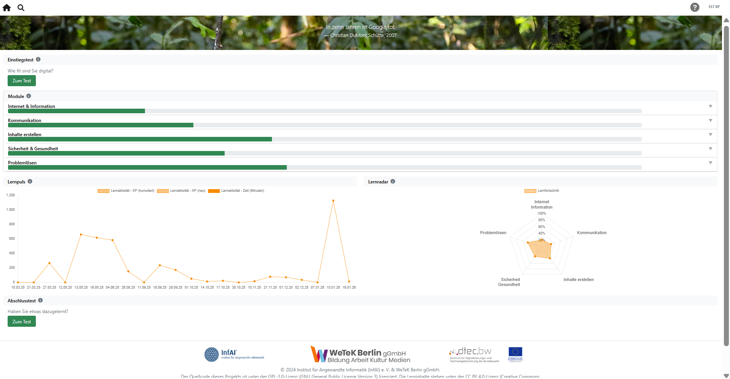Expand the Kommunikation module
This screenshot has height=379, width=730.
(710, 120)
